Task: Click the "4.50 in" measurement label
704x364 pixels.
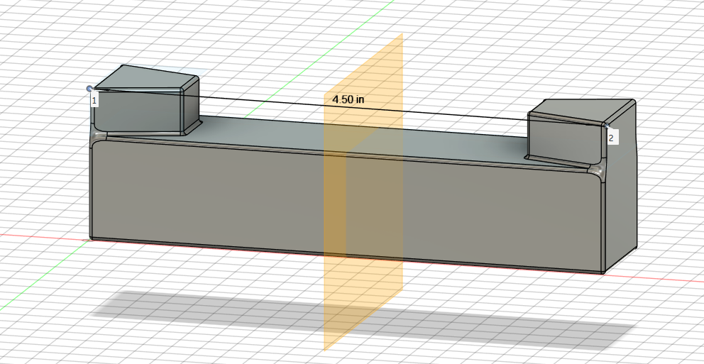Action: [x=348, y=99]
